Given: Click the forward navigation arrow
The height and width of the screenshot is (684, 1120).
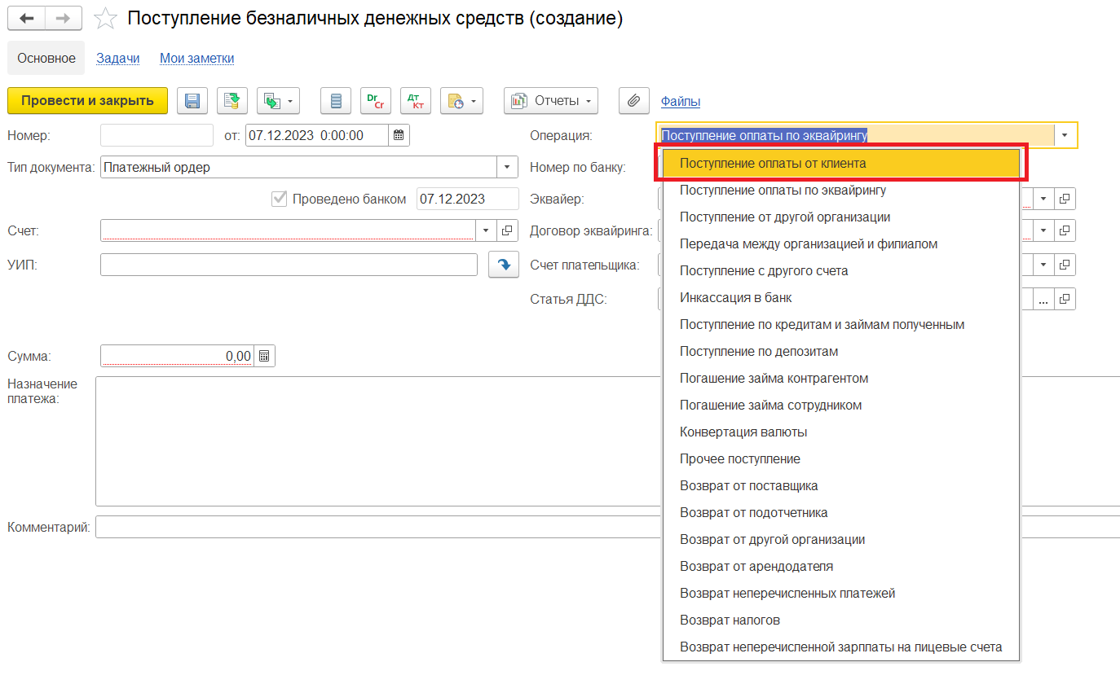Looking at the screenshot, I should pos(64,18).
